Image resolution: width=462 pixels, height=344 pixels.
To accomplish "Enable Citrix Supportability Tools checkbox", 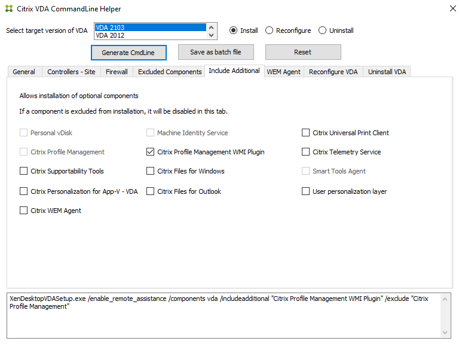I will tap(24, 171).
